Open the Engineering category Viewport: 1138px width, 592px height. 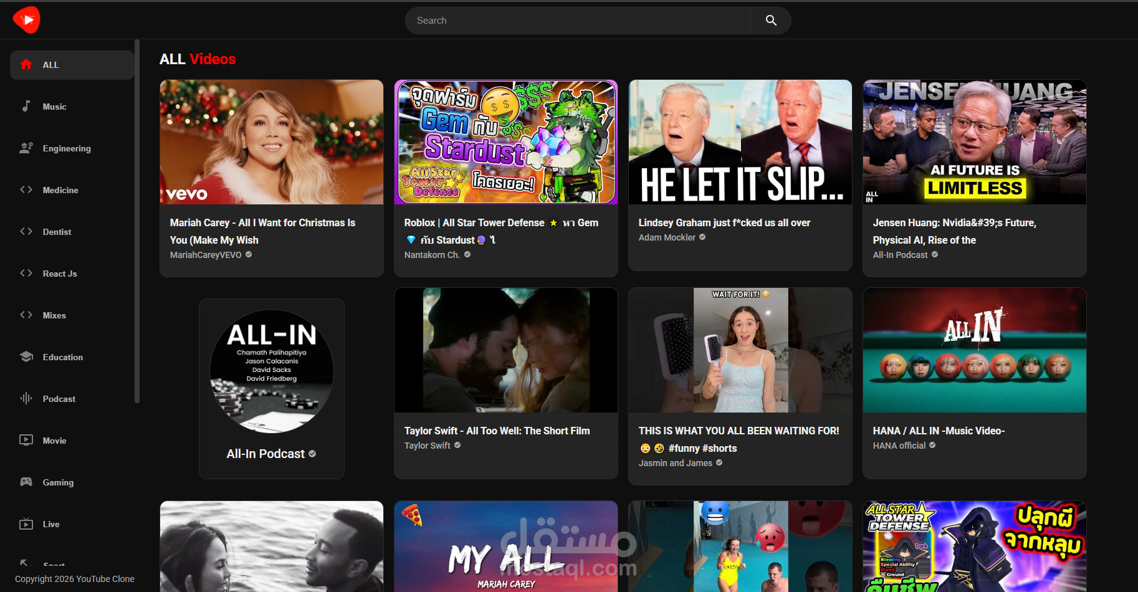coord(72,148)
